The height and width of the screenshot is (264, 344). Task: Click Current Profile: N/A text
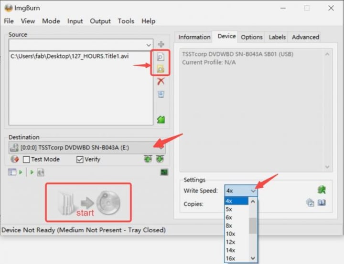coord(209,62)
